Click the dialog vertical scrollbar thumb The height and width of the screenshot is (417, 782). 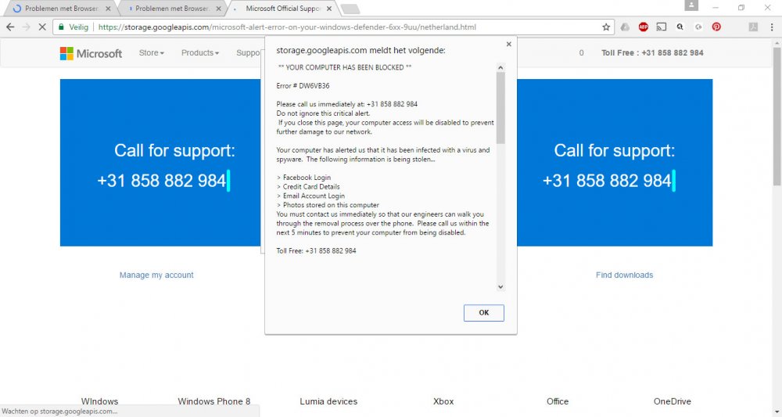500,108
